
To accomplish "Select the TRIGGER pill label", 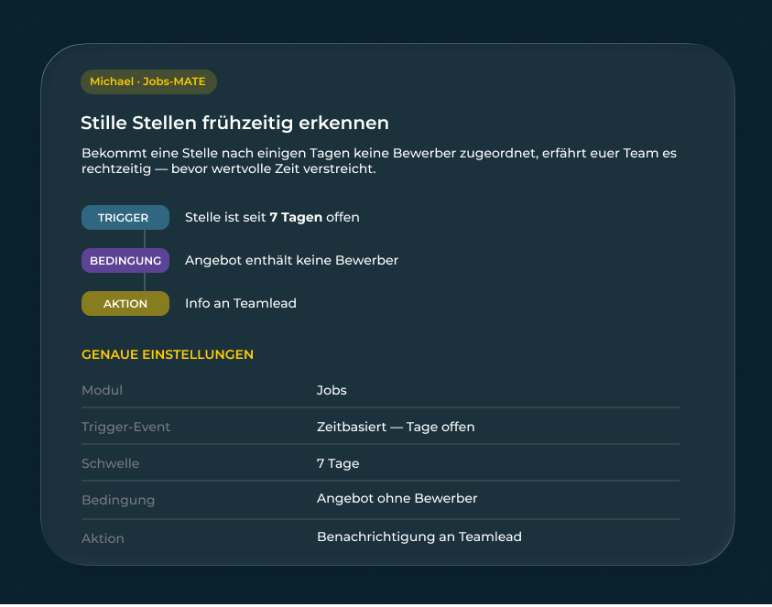I will [x=125, y=218].
